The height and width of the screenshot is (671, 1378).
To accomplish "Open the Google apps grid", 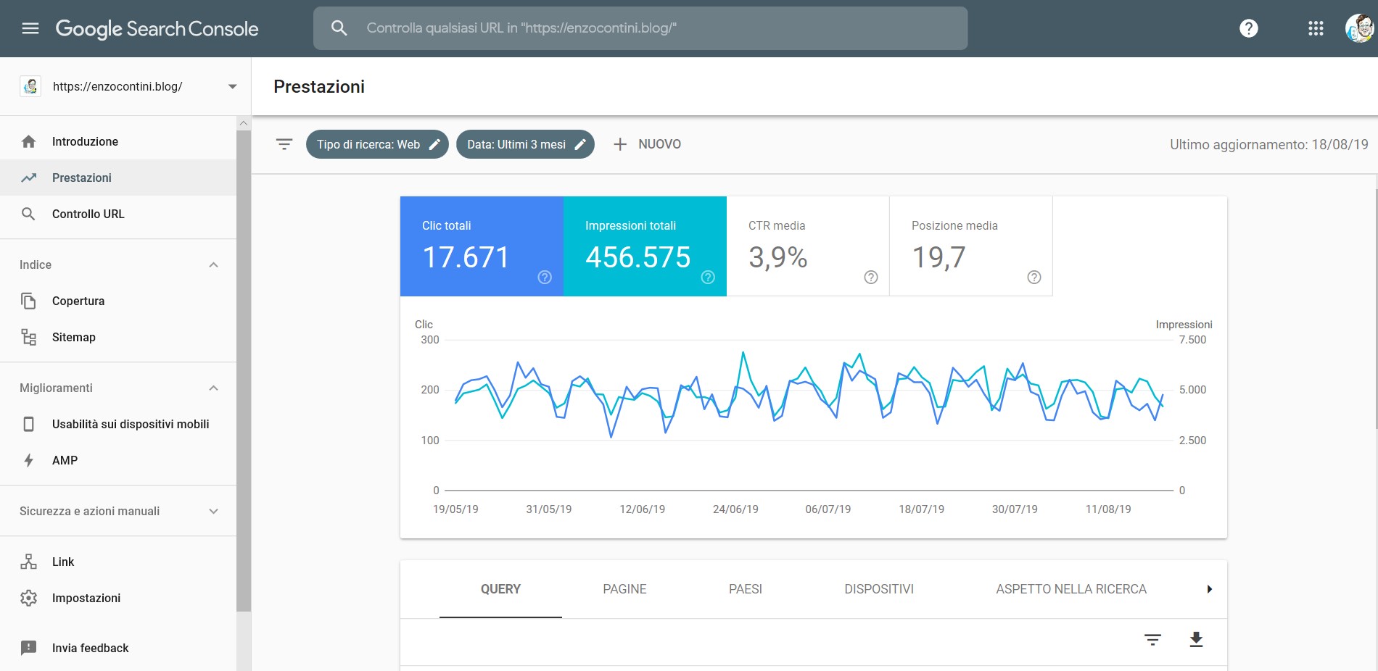I will [x=1316, y=28].
